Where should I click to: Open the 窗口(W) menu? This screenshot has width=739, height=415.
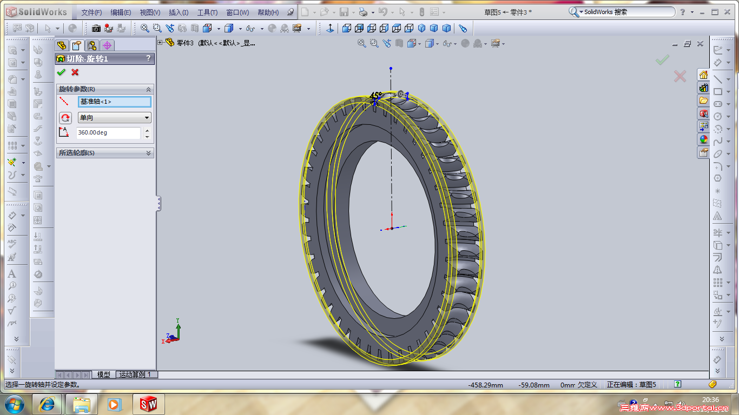tap(237, 12)
